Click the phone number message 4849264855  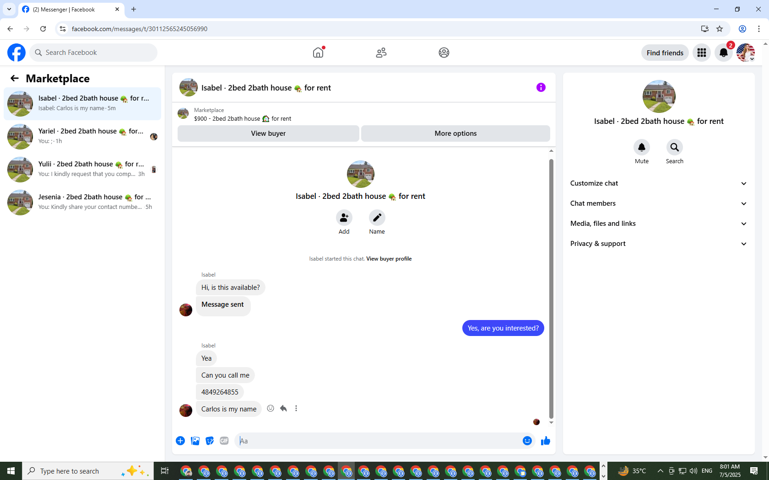point(220,392)
